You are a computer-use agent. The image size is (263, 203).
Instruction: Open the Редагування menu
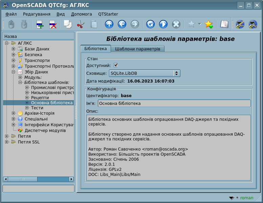pos(37,14)
